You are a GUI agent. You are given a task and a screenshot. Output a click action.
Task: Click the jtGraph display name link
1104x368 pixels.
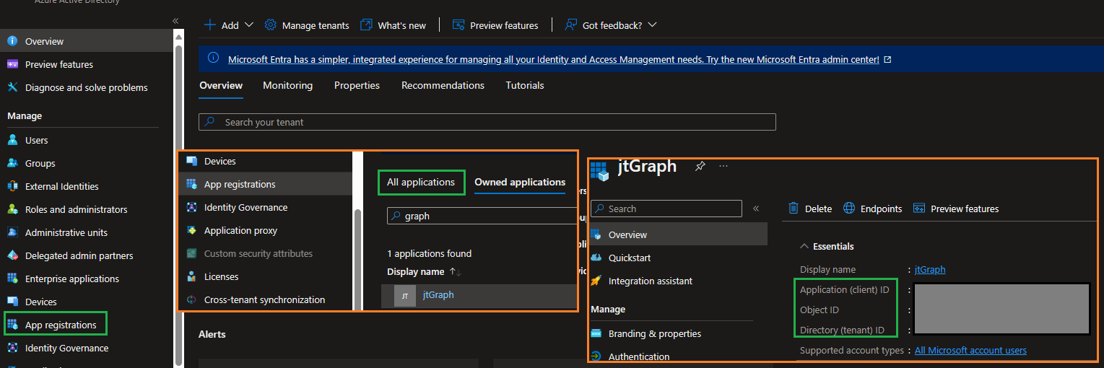pyautogui.click(x=930, y=269)
